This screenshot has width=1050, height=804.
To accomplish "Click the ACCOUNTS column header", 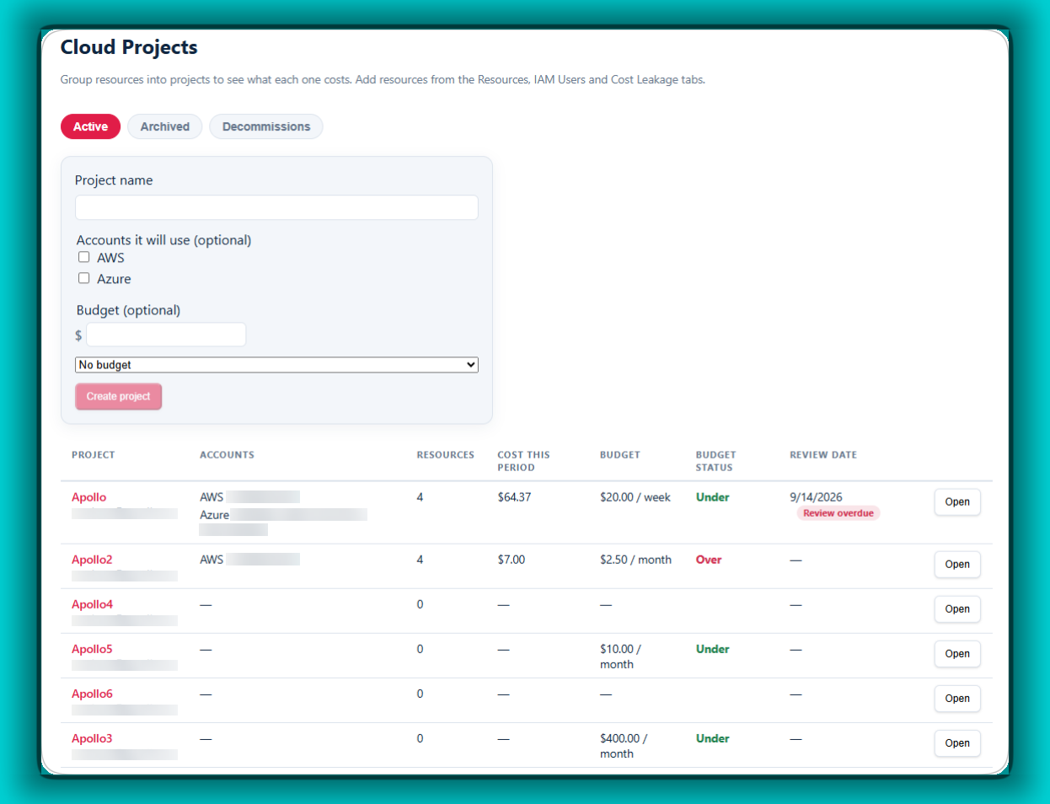I will click(x=227, y=454).
